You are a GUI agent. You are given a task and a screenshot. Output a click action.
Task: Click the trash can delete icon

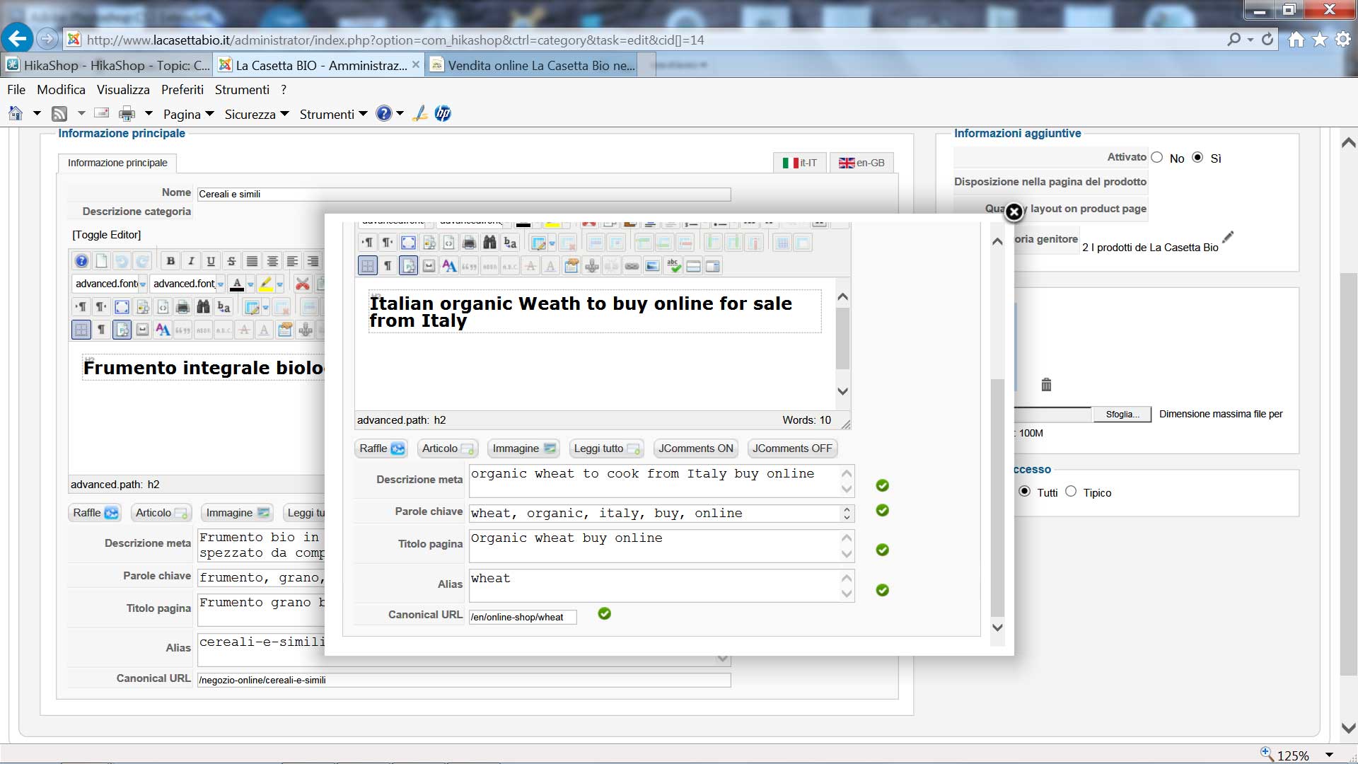pos(1046,385)
